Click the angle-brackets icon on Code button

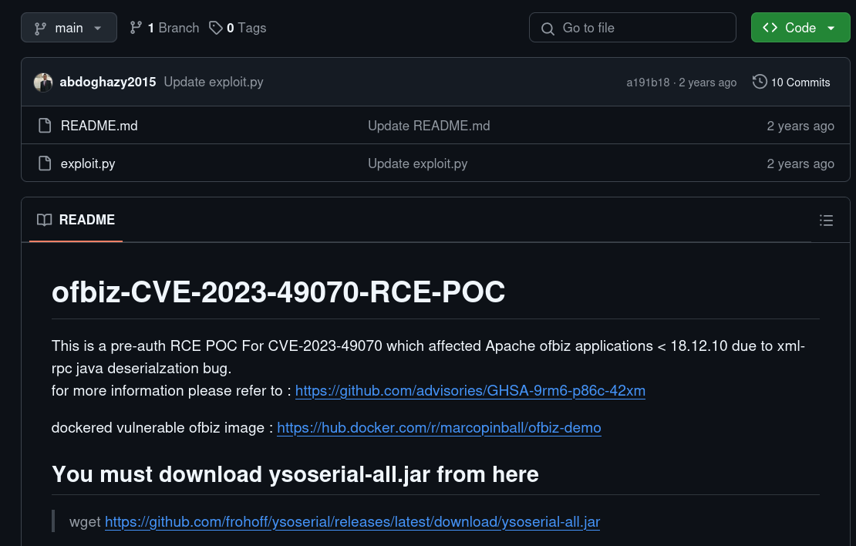coord(770,28)
